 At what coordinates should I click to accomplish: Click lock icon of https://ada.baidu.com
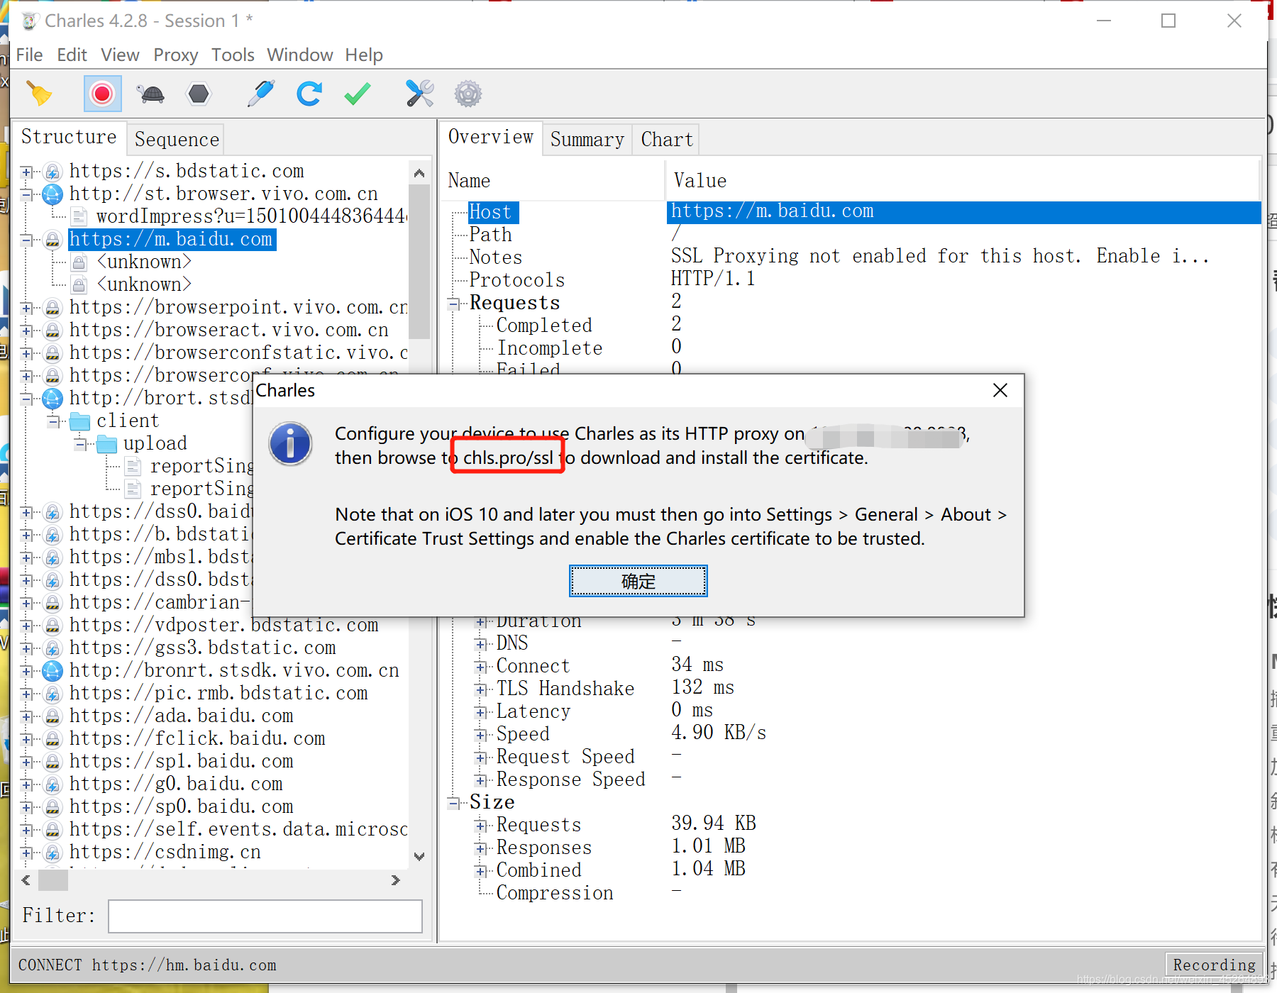coord(52,716)
